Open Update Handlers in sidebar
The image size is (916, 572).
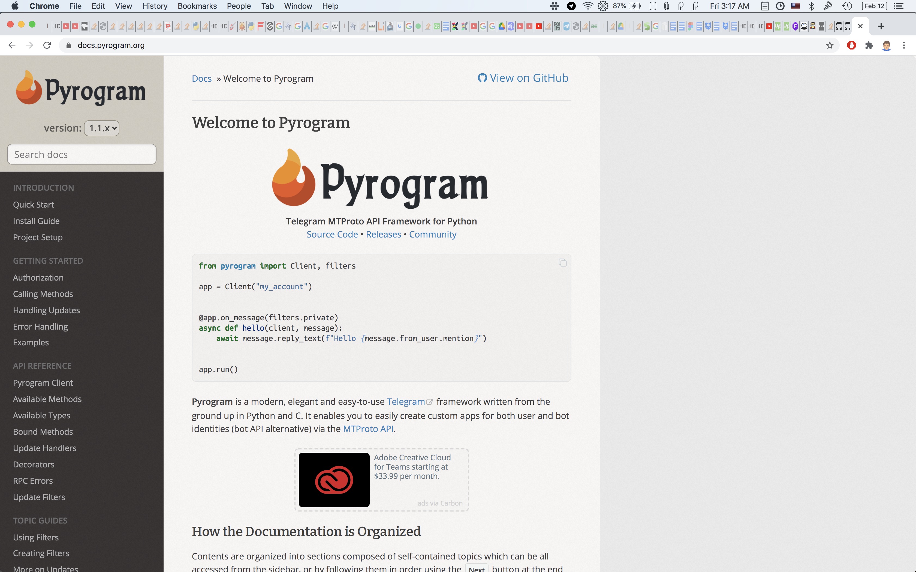click(44, 448)
